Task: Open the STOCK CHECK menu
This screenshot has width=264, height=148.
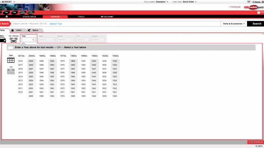Action: (x=29, y=17)
